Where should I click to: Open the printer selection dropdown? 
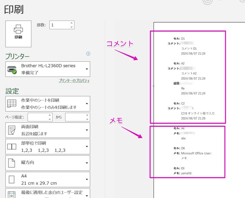(86, 69)
